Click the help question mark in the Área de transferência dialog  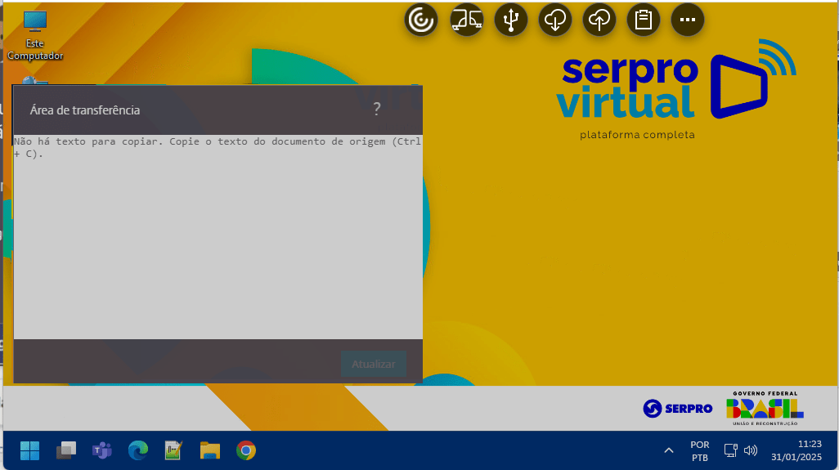click(x=377, y=109)
